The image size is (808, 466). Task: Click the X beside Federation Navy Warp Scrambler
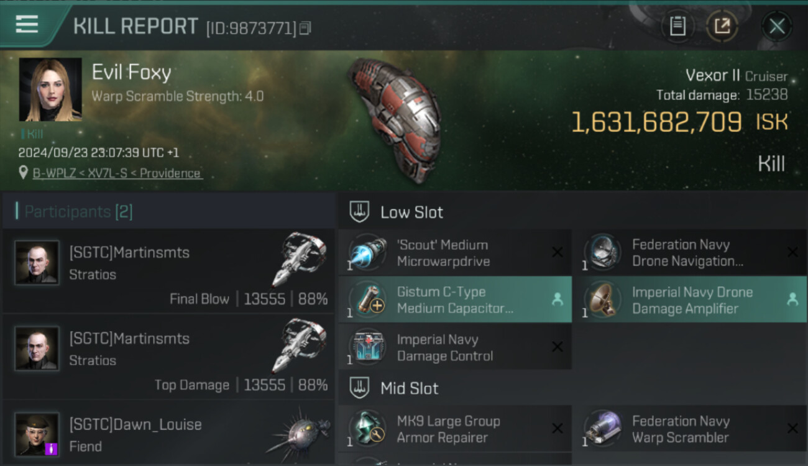792,429
